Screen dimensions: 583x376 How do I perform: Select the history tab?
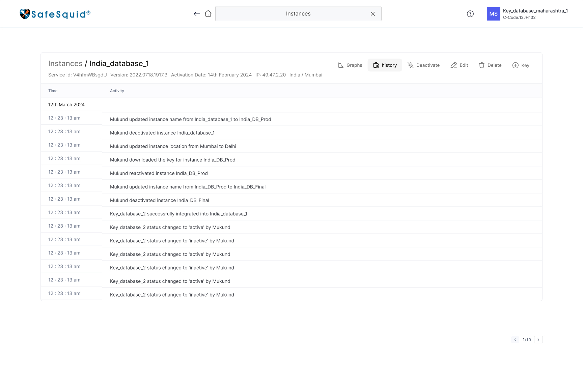click(385, 65)
